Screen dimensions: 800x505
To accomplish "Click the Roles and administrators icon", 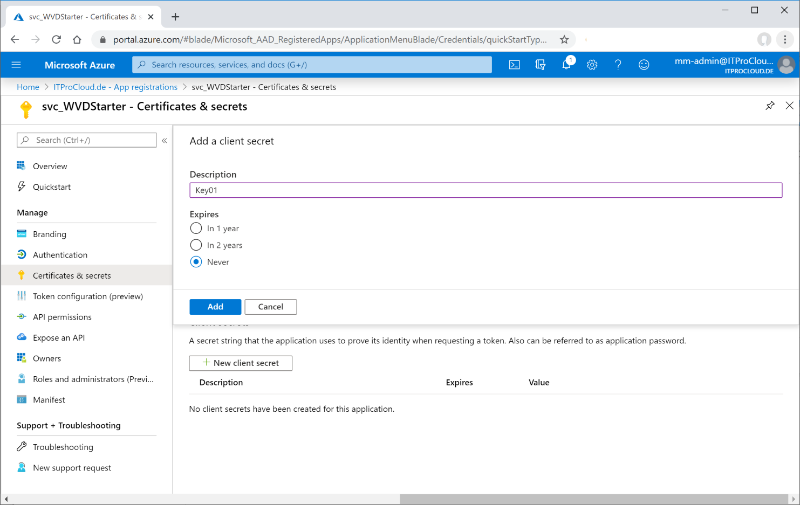I will (x=22, y=378).
